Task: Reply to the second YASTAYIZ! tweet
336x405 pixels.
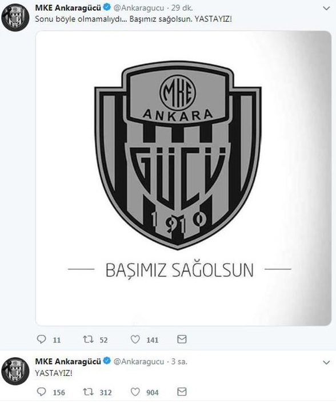Action: coord(41,392)
